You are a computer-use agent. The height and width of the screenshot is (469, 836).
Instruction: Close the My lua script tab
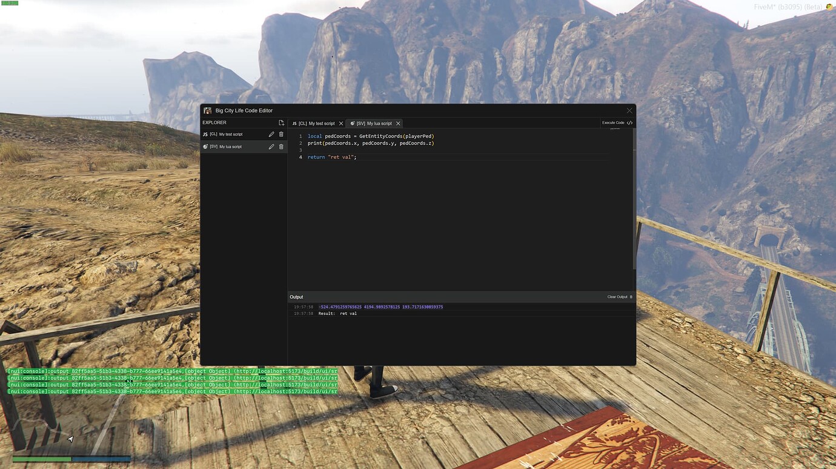click(x=398, y=124)
